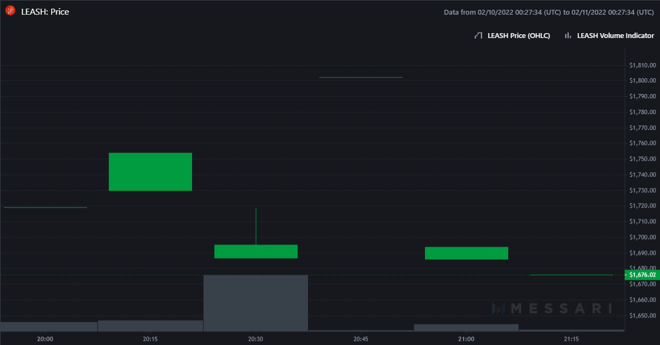
Task: Click the flat candle line at 20:00
Action: tap(45, 207)
